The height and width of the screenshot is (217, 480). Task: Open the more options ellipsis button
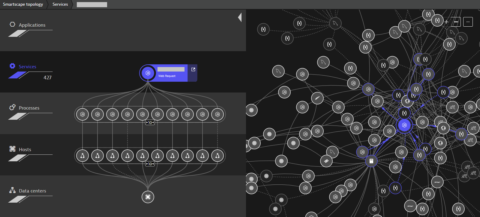[468, 22]
